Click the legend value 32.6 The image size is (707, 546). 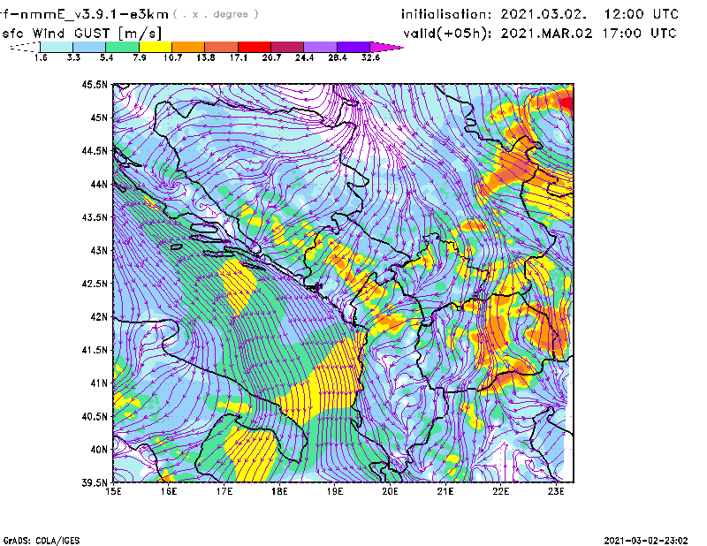click(x=370, y=57)
